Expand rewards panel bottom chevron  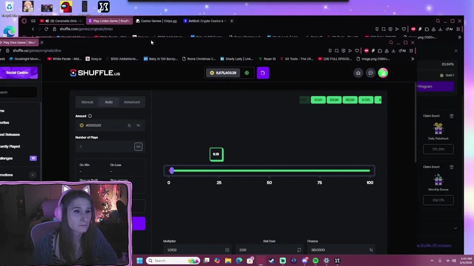(455, 228)
